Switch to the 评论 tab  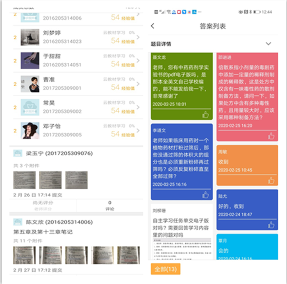[109, 206]
